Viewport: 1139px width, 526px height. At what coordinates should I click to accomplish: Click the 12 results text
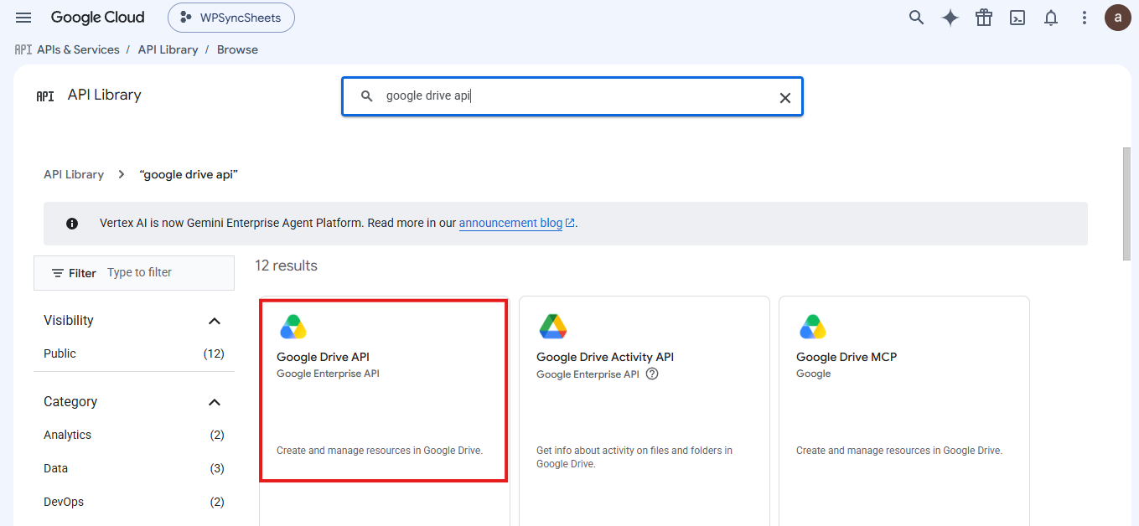(x=286, y=266)
